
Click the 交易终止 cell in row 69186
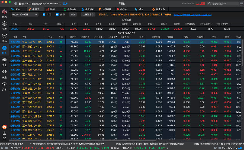click(x=86, y=135)
